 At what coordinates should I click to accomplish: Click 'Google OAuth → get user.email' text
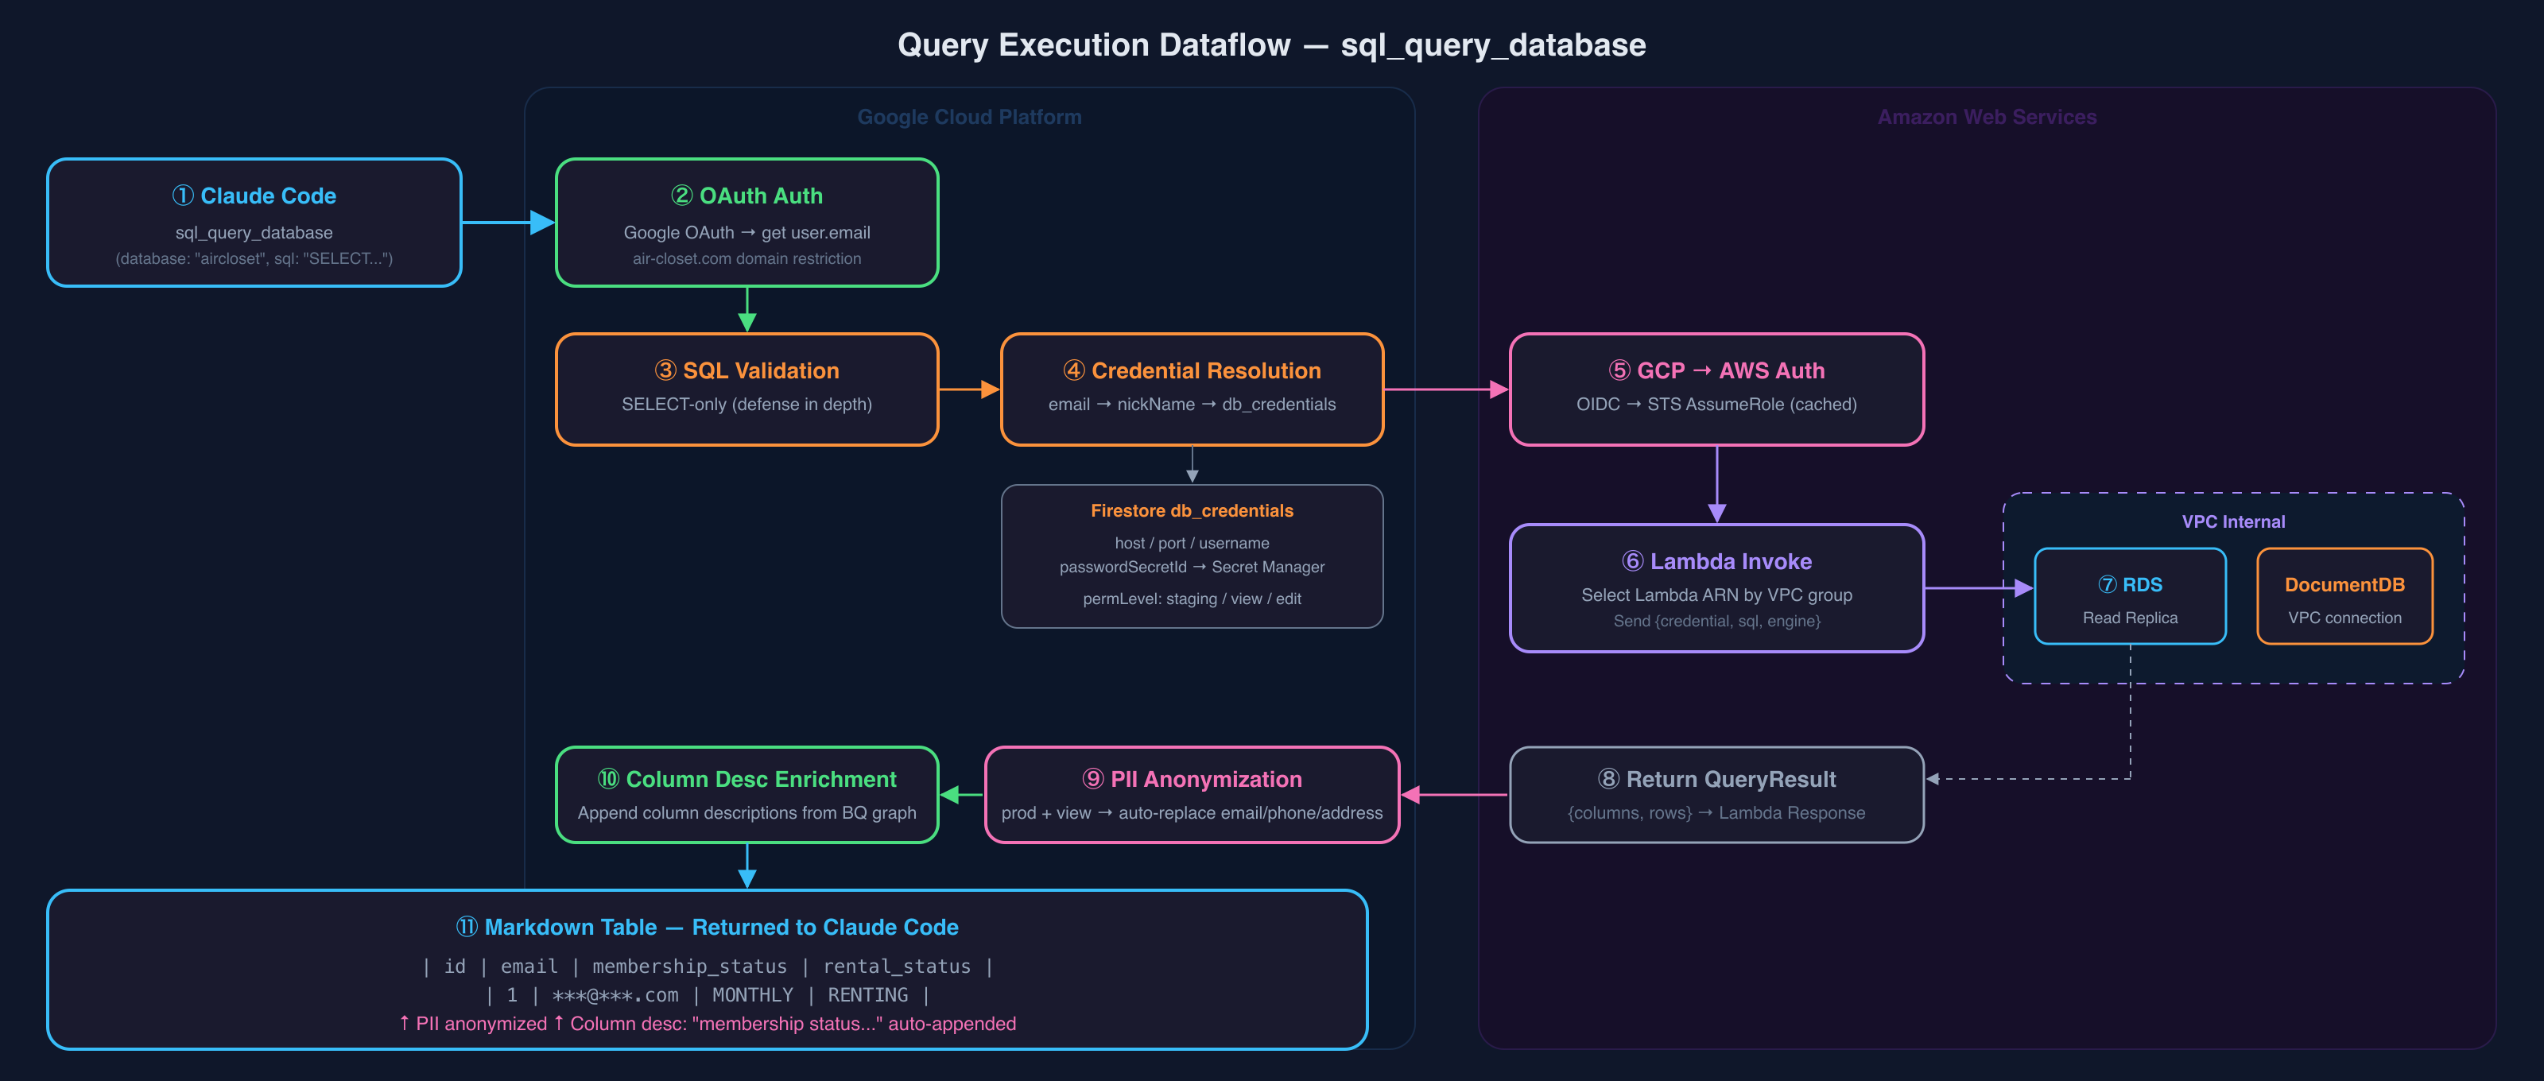[747, 232]
